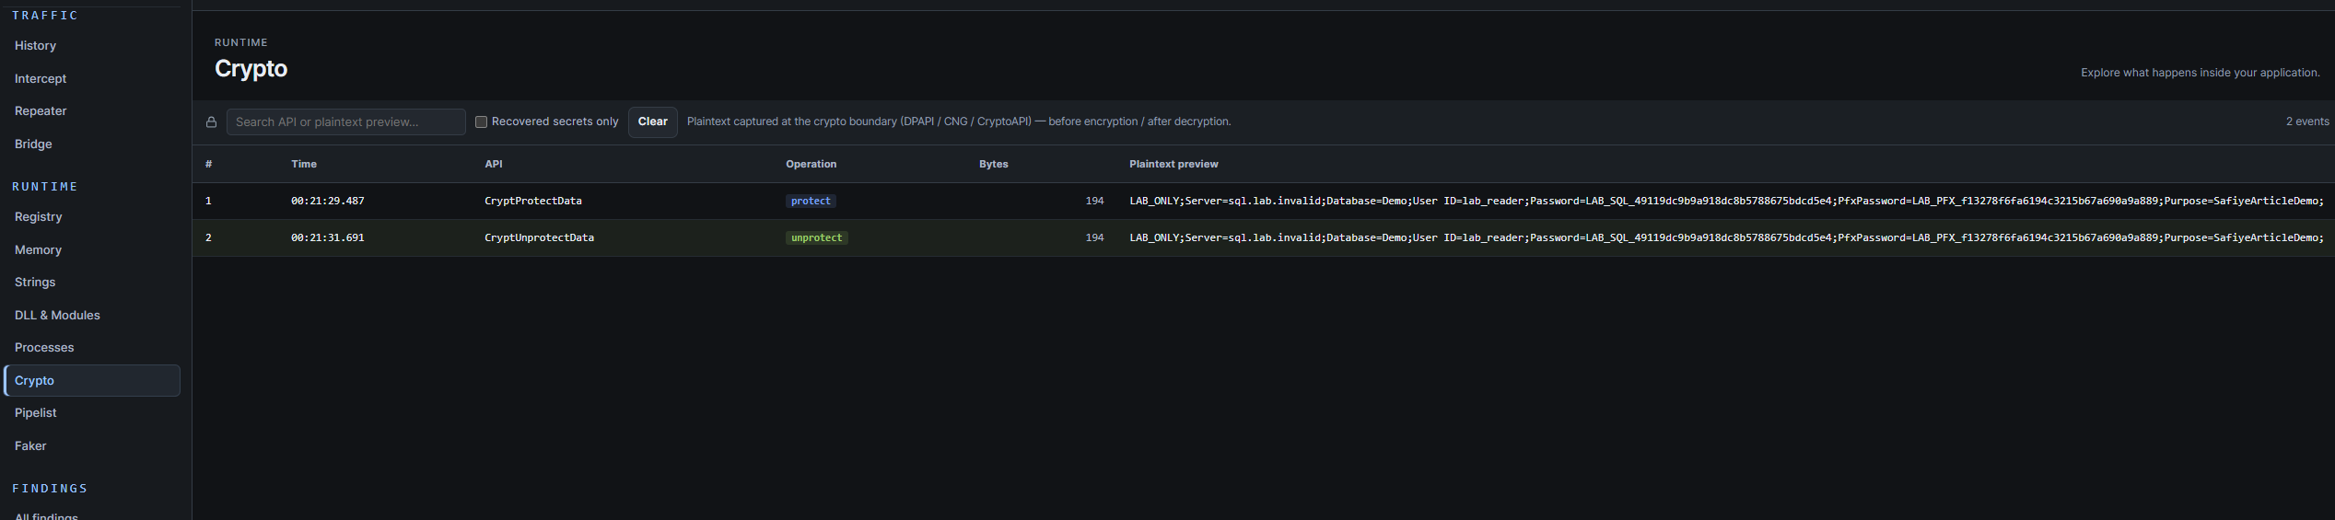Viewport: 2335px width, 520px height.
Task: Click the lock icon beside search field
Action: (x=211, y=121)
